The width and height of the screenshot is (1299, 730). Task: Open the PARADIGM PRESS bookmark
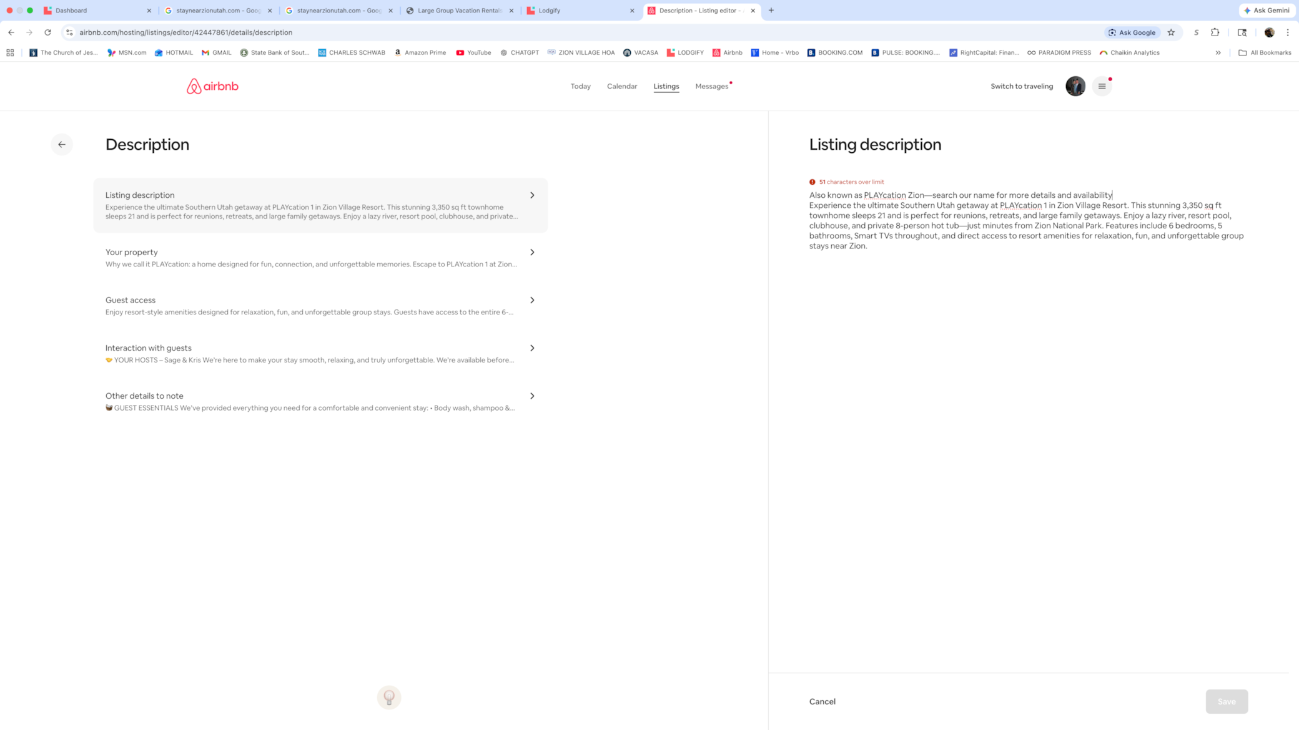click(x=1059, y=52)
